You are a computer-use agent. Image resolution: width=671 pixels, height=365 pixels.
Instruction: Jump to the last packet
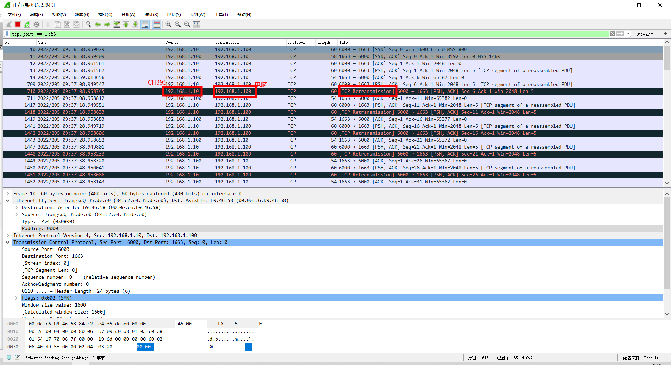[x=135, y=24]
